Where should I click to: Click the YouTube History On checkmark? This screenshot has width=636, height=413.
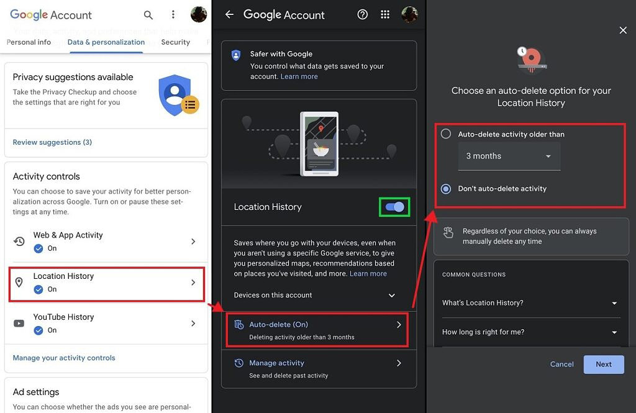[39, 330]
